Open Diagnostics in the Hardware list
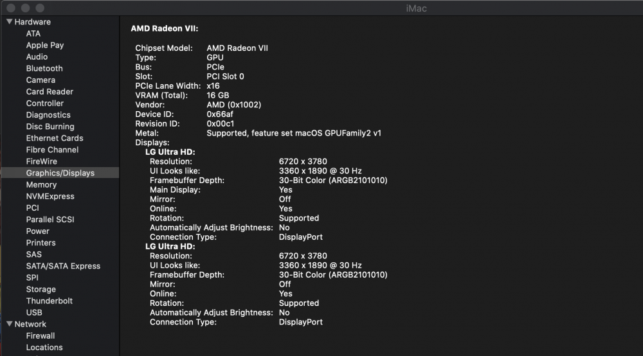Viewport: 643px width, 356px height. pos(48,115)
